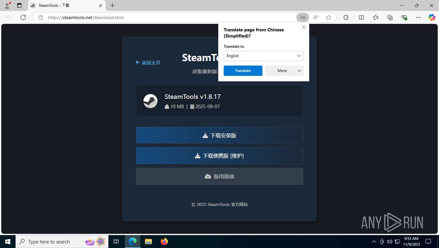Toggle the translate icon in address bar
The height and width of the screenshot is (248, 439).
coord(303,17)
